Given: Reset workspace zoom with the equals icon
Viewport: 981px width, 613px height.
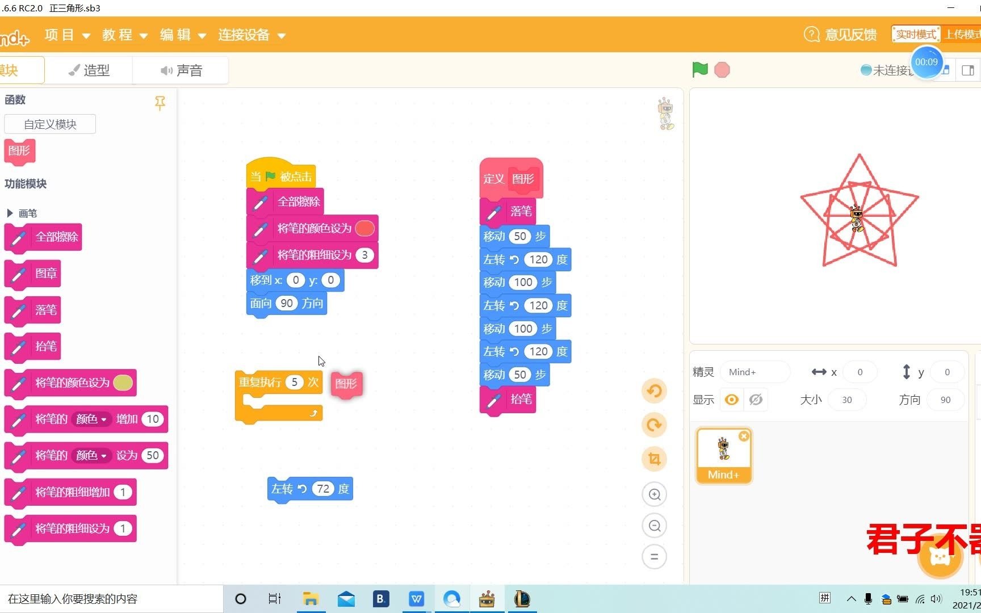Looking at the screenshot, I should click(654, 557).
